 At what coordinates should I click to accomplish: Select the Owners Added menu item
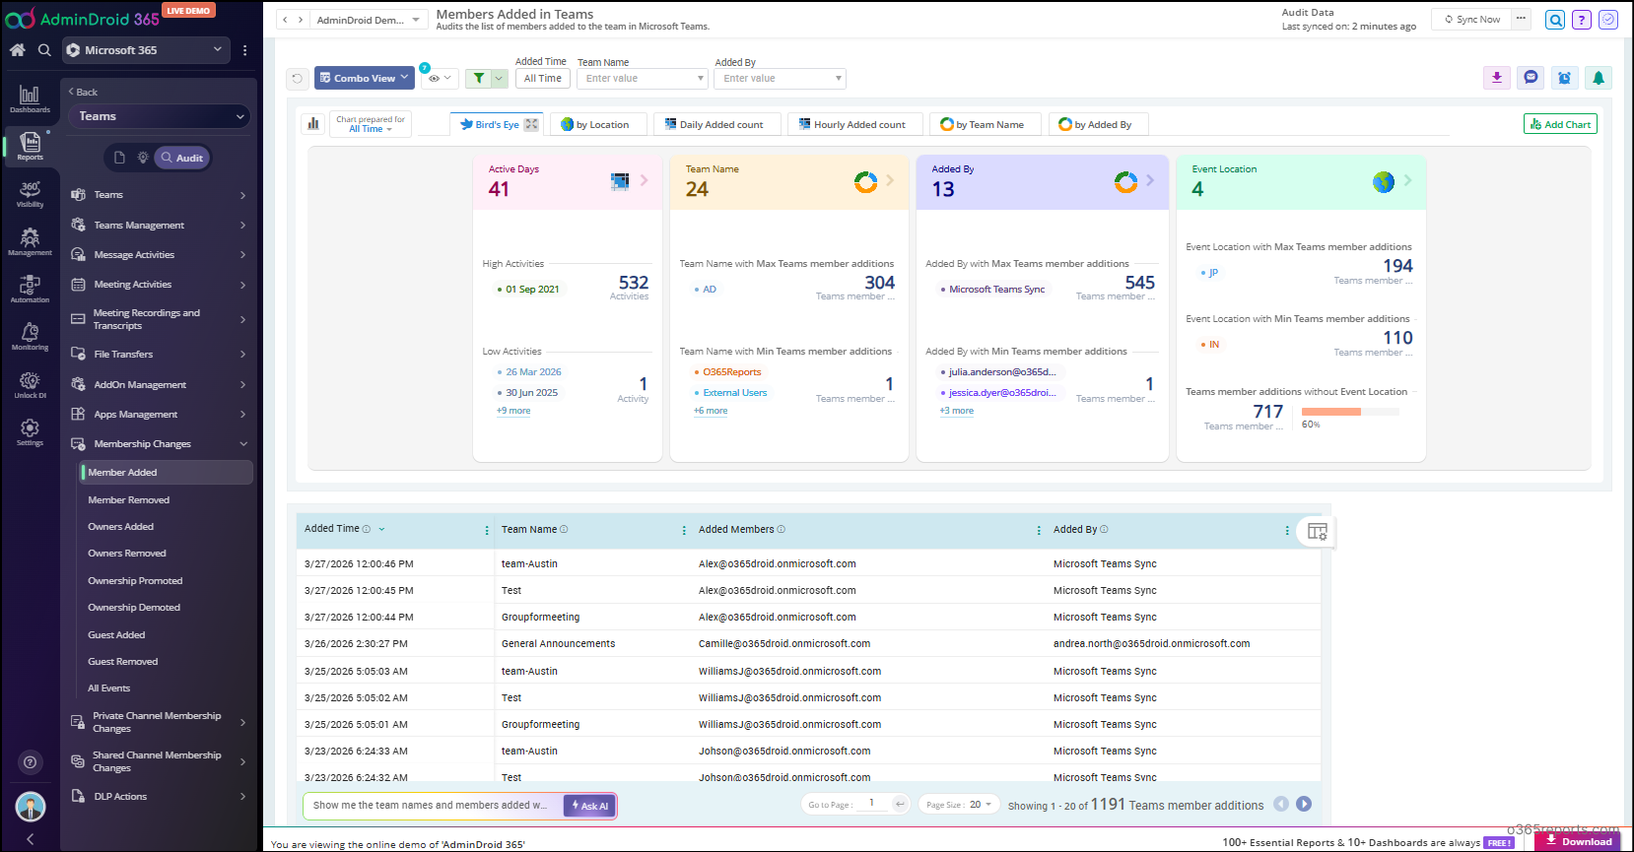click(x=120, y=527)
